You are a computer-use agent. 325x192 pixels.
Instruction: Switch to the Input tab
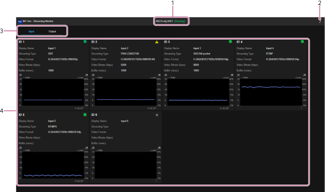(x=31, y=32)
